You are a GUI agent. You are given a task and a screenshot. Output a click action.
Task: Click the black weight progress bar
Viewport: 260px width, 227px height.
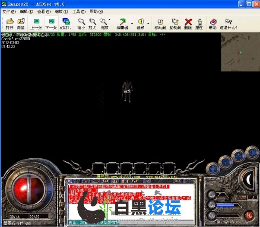pos(228,216)
